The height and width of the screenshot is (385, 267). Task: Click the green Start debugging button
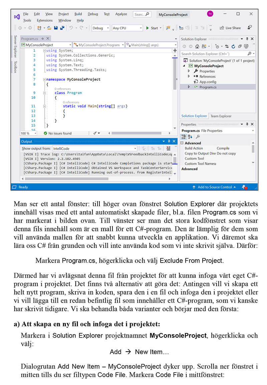tap(152, 28)
